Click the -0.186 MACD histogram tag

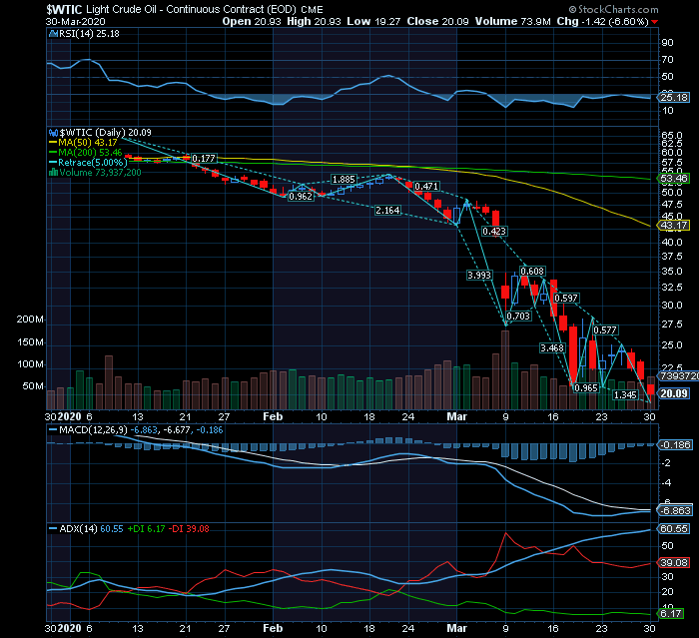[x=674, y=445]
